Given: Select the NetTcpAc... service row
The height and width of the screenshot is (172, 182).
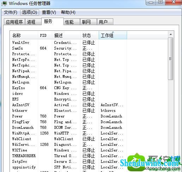Looking at the screenshot, I should click(x=89, y=65).
